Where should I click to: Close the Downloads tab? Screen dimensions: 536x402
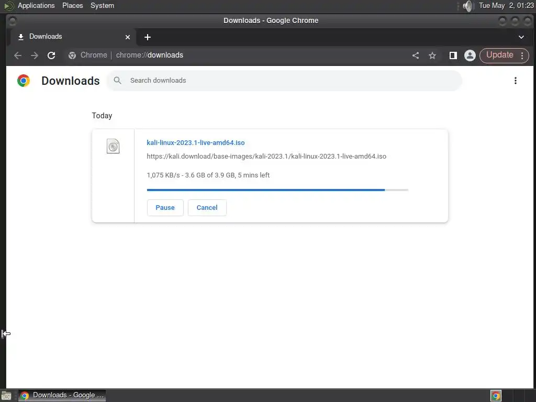pyautogui.click(x=128, y=37)
